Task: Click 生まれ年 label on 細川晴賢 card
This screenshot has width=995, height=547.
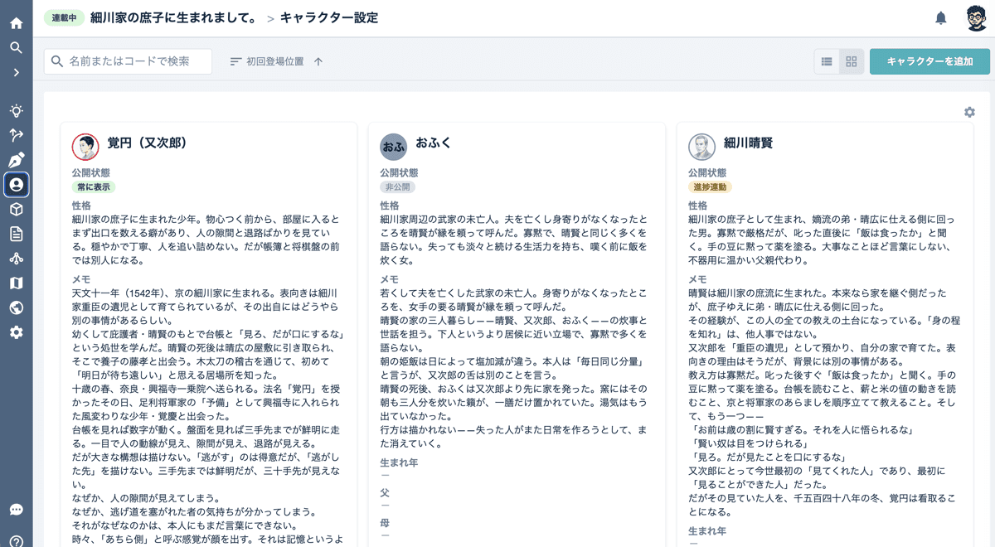Action: click(707, 530)
